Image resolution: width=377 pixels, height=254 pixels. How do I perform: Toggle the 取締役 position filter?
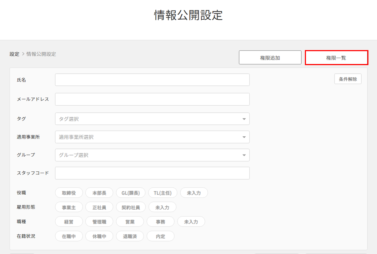tap(69, 193)
